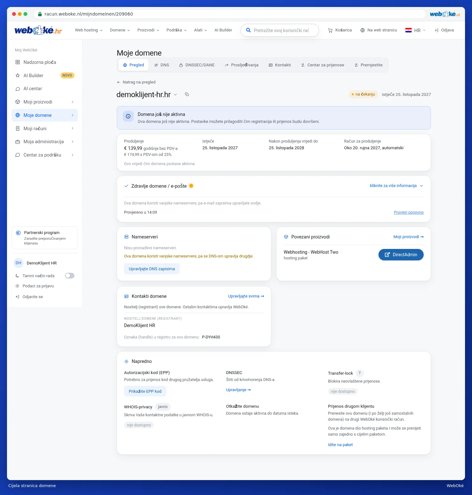Switch to the DNS tab

(x=162, y=65)
